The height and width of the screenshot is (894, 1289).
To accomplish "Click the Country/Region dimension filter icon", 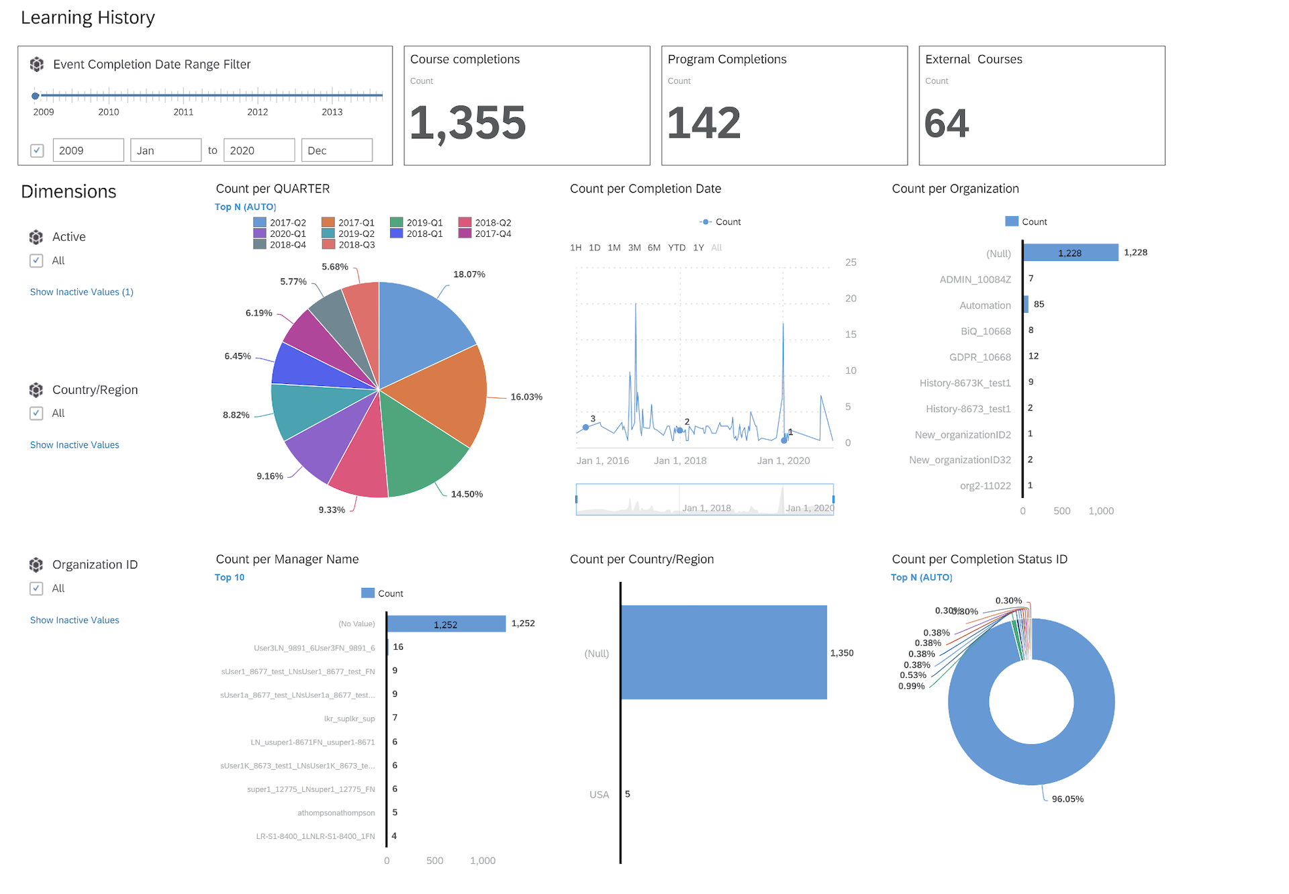I will [36, 390].
